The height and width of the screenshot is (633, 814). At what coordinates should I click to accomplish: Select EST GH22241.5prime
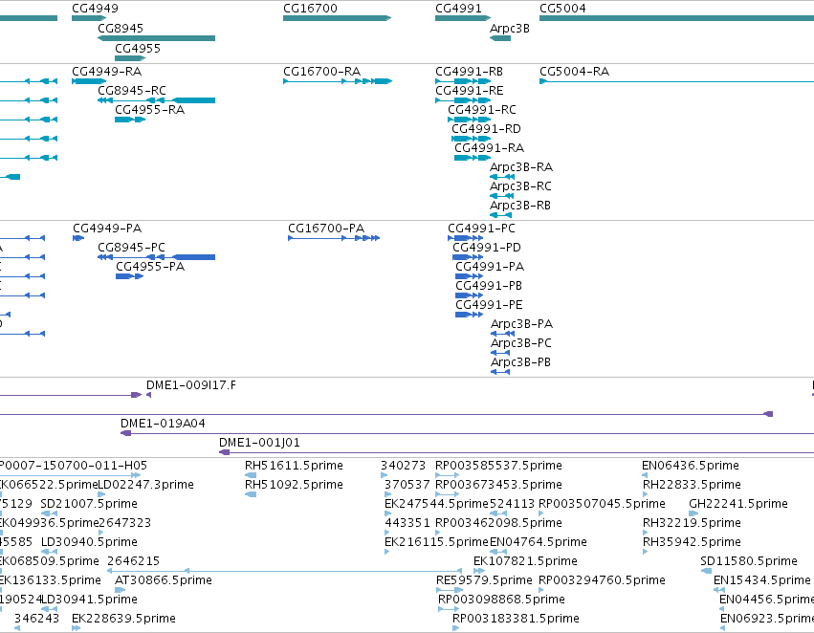pyautogui.click(x=738, y=504)
